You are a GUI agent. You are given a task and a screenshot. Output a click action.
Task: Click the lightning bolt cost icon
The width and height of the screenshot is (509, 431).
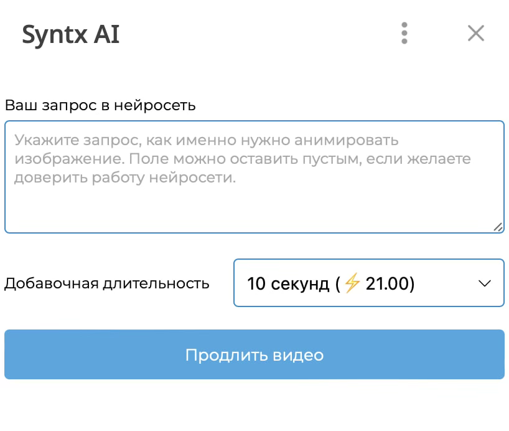352,283
